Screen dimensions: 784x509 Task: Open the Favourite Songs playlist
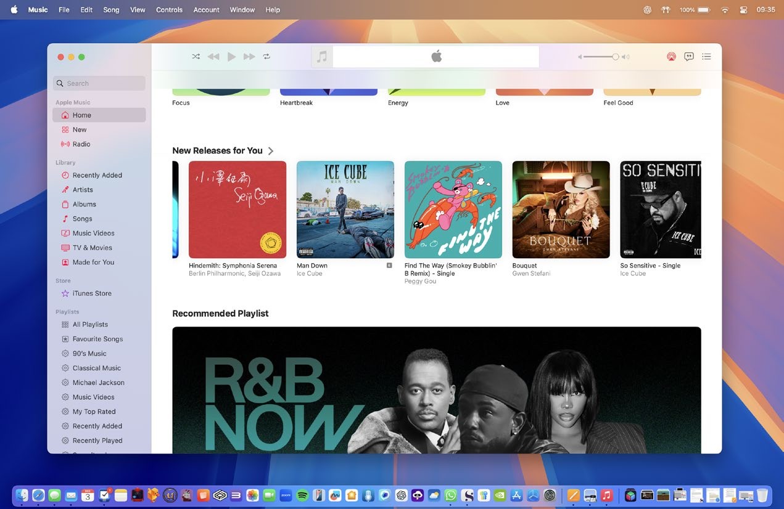[99, 339]
